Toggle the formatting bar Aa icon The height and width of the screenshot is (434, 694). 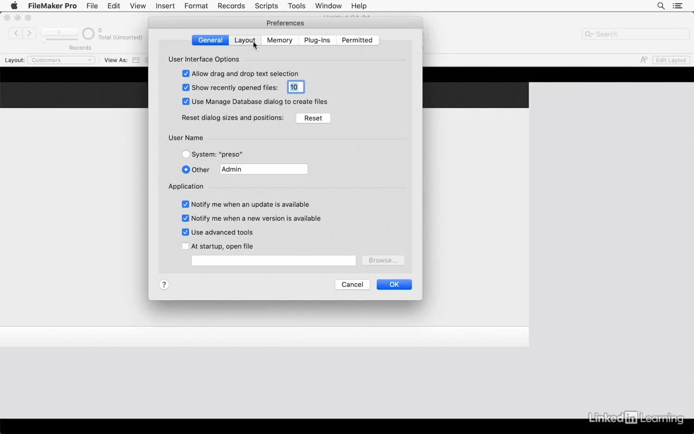coord(644,60)
